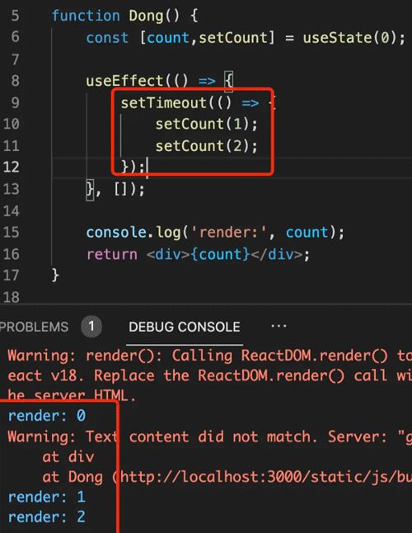Click line number 17 in the gutter

tap(12, 275)
